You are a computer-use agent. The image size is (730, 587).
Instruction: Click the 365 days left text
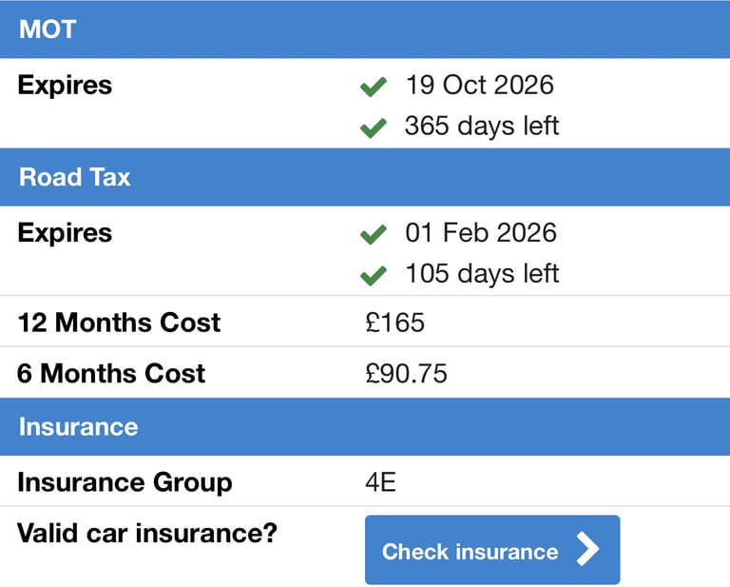click(x=482, y=126)
